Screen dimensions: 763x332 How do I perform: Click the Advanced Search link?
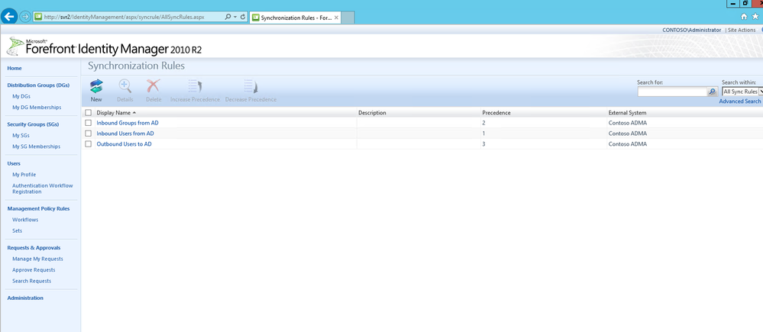coord(740,102)
